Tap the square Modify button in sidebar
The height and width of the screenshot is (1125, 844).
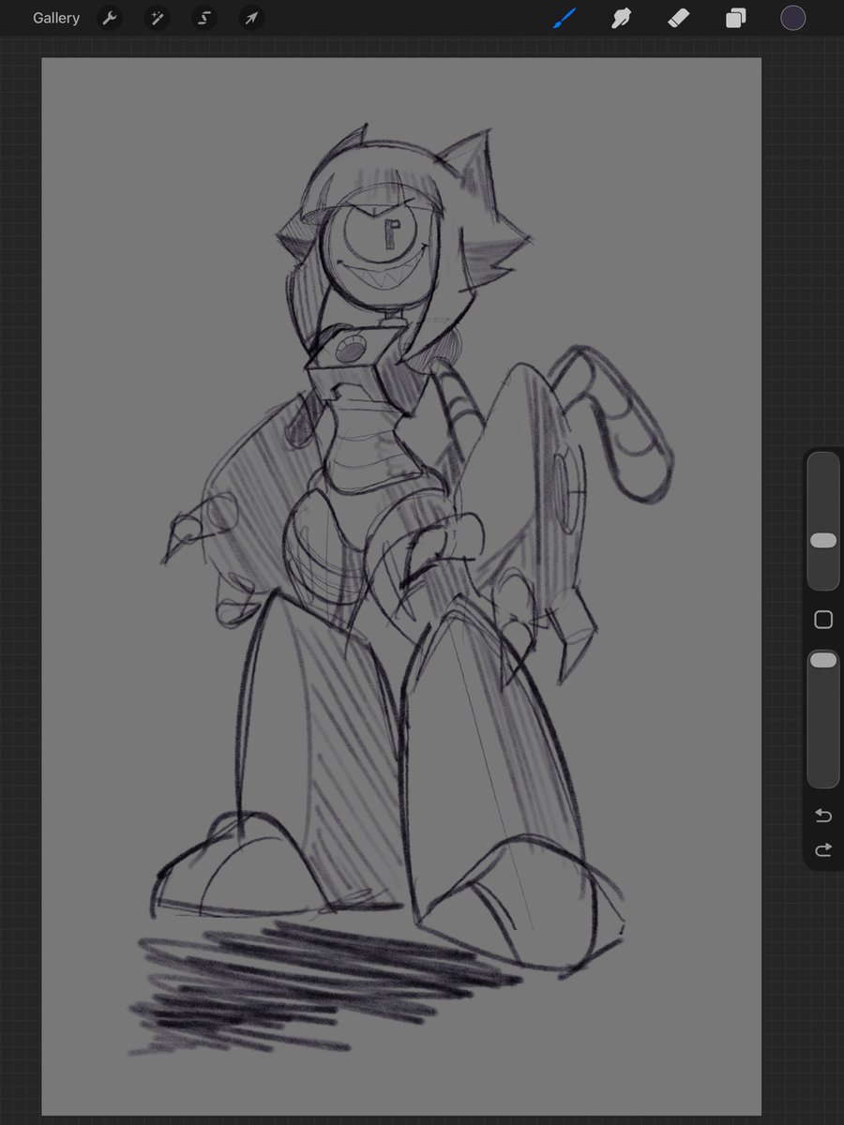click(x=823, y=620)
